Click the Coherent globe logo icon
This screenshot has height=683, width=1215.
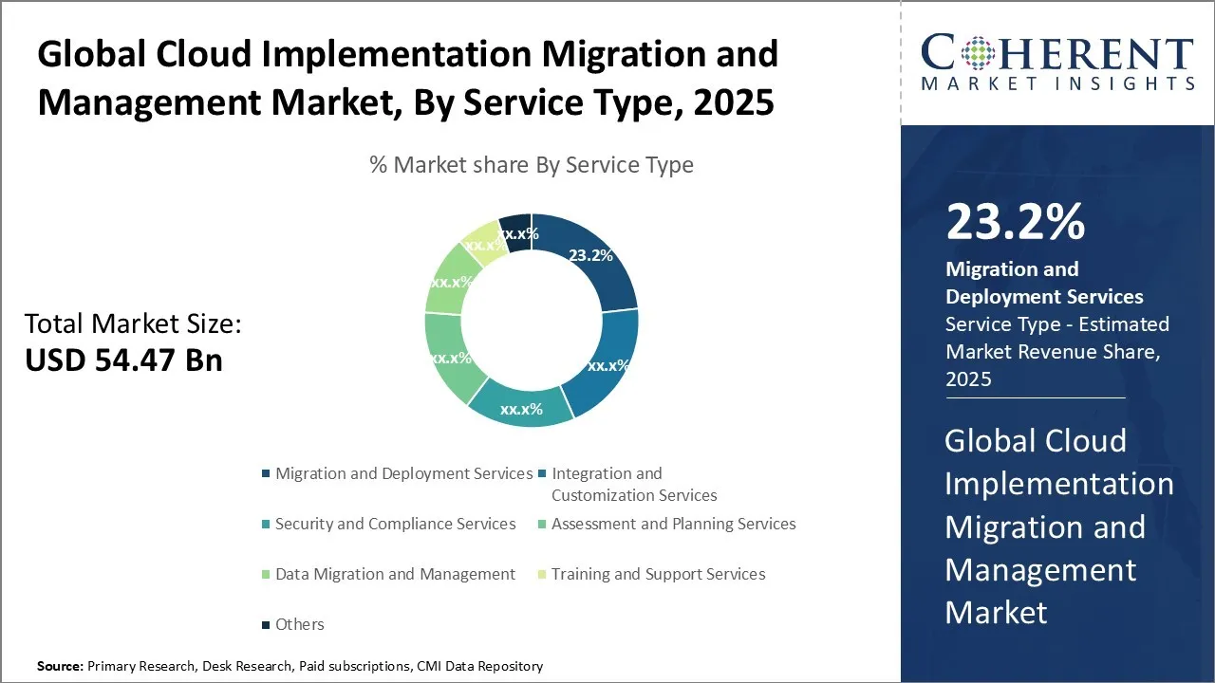[979, 52]
